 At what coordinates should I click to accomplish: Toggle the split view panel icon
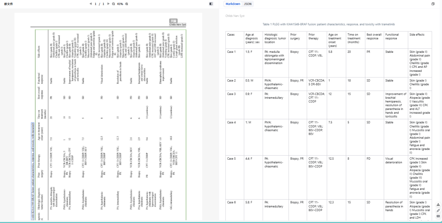tap(211, 4)
